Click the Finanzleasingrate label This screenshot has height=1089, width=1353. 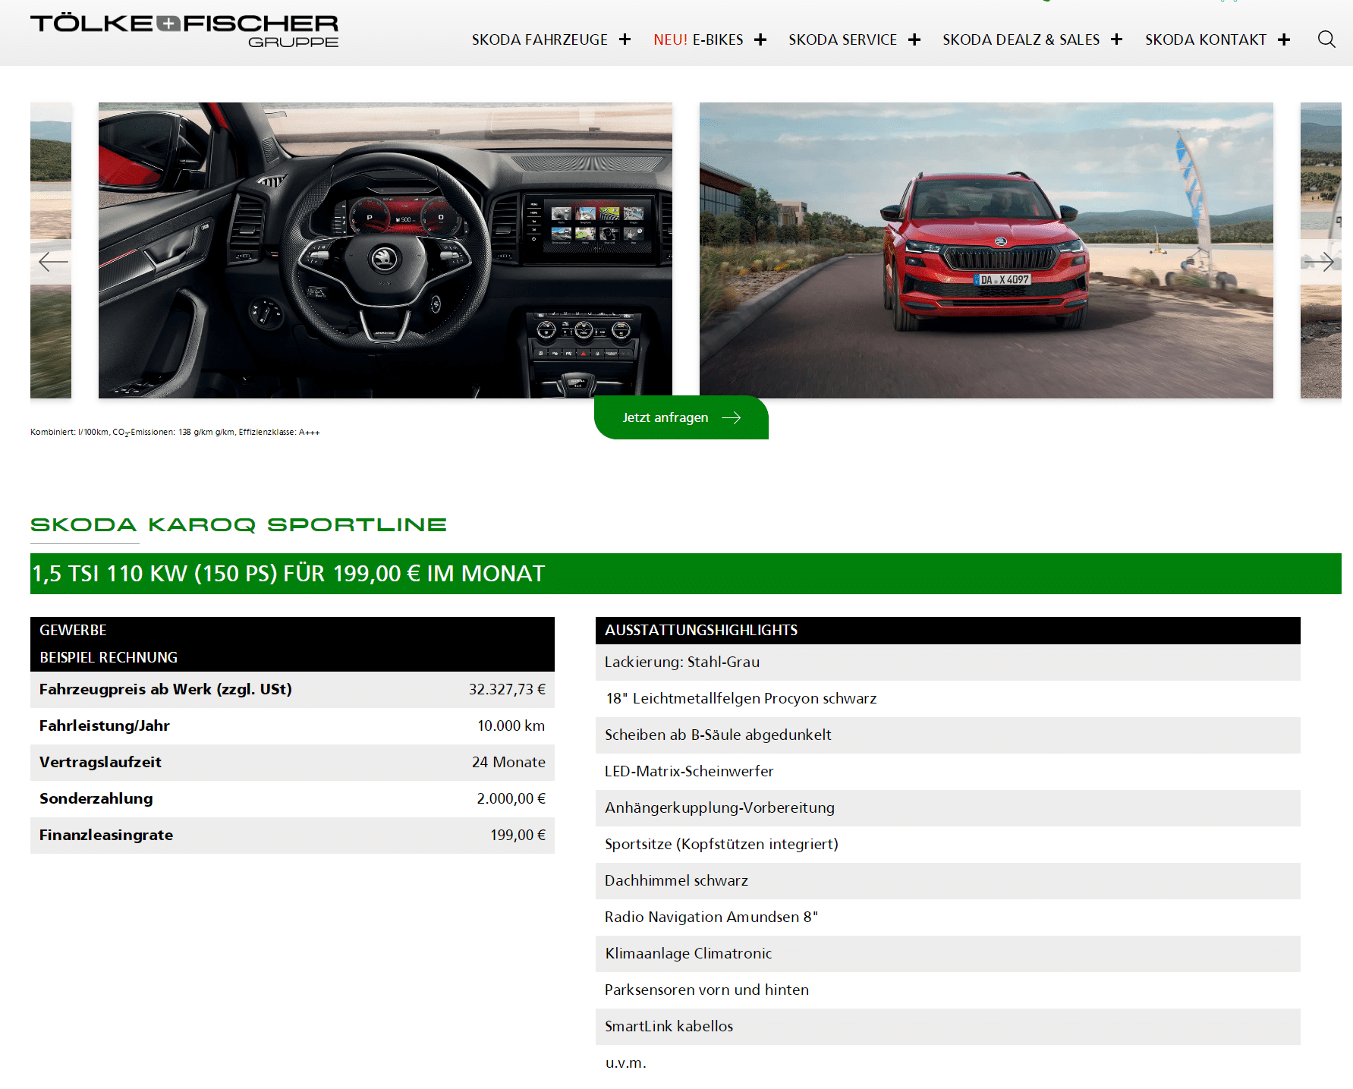point(106,835)
